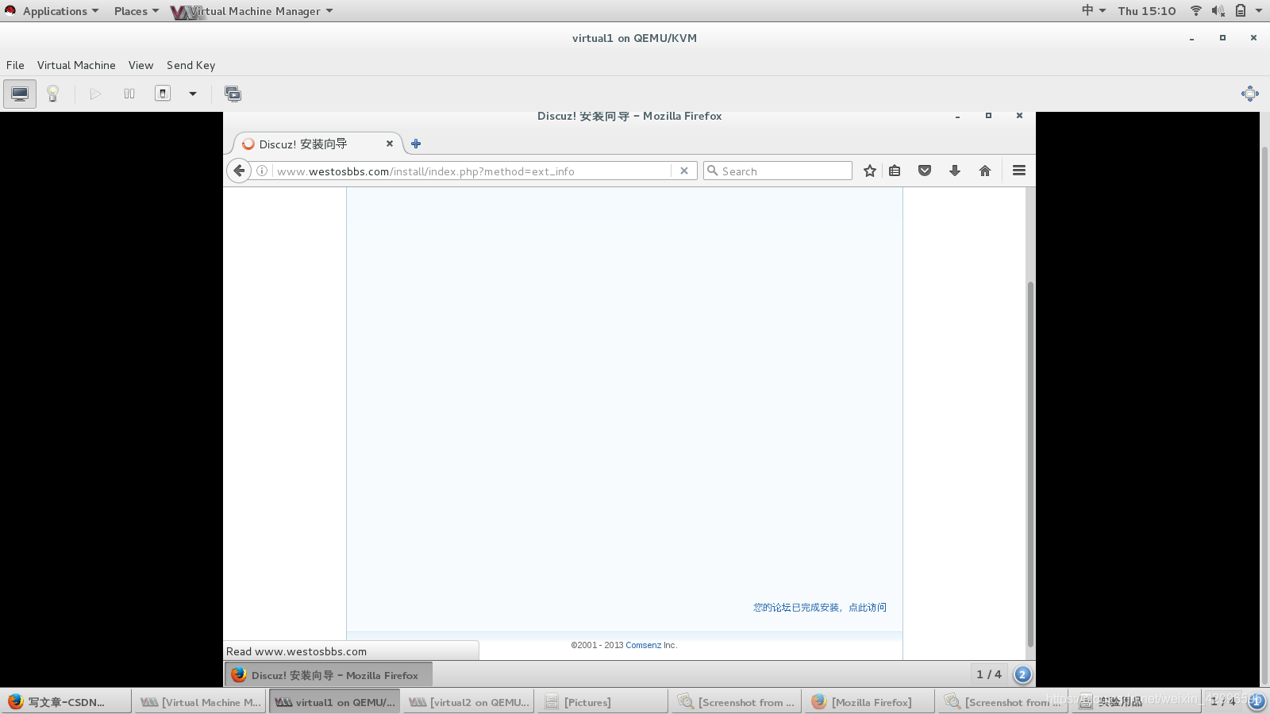Screen dimensions: 1270x714
Task: Switch to Pictures taskbar window
Action: (x=602, y=702)
